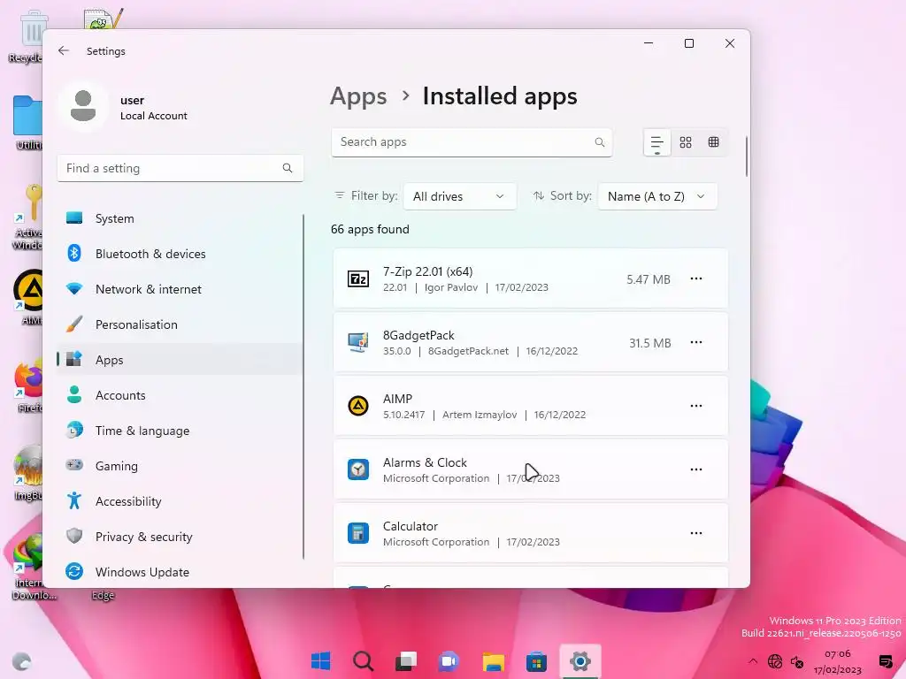This screenshot has height=679, width=906.
Task: Click the back arrow in Settings
Action: [64, 50]
